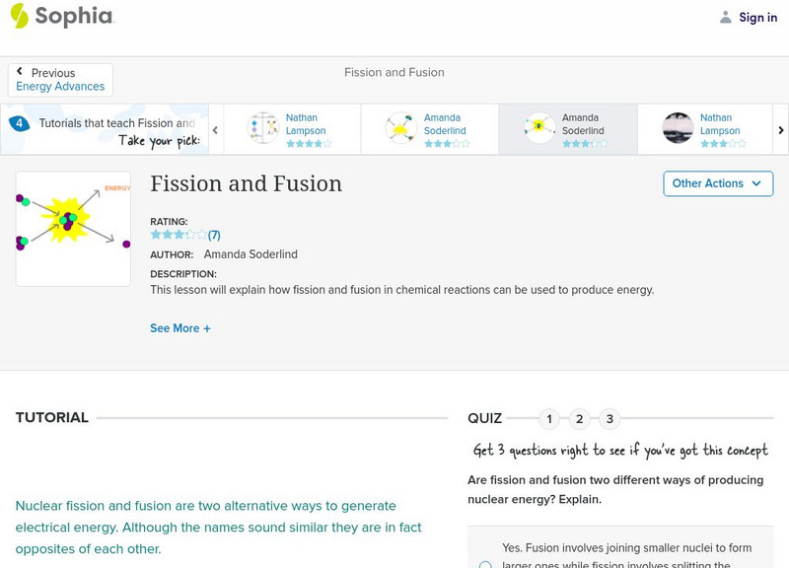Jump to quiz question 3

(x=610, y=419)
